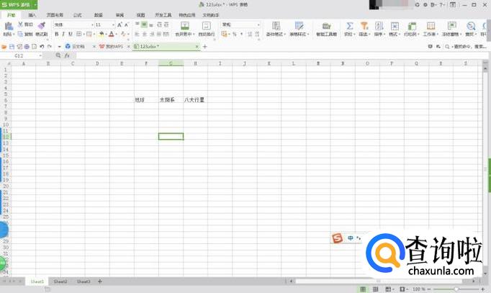Toggle top vertical alignment
Viewport: 491px width, 293px height.
pyautogui.click(x=138, y=24)
